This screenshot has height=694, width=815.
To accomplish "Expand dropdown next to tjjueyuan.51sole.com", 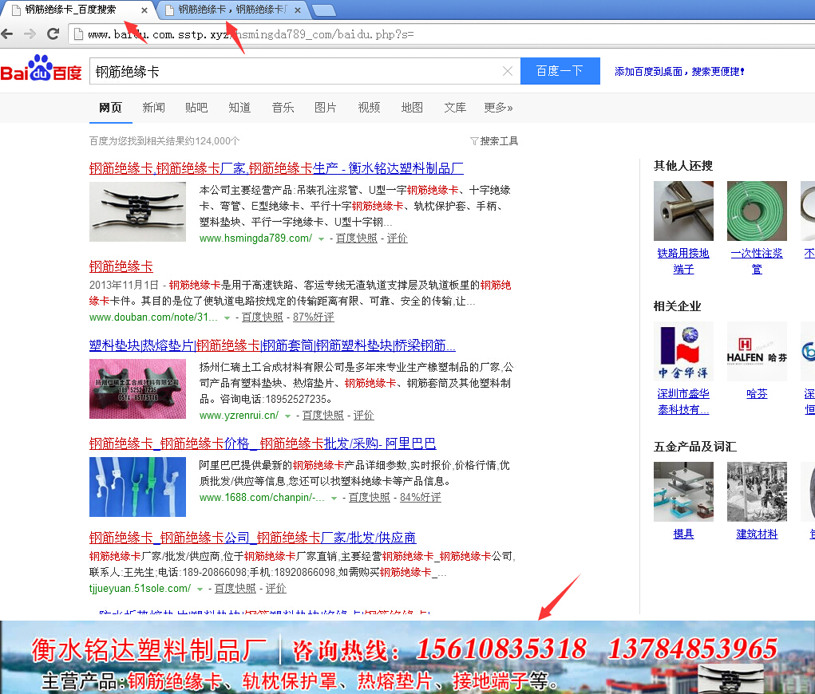I will point(200,589).
